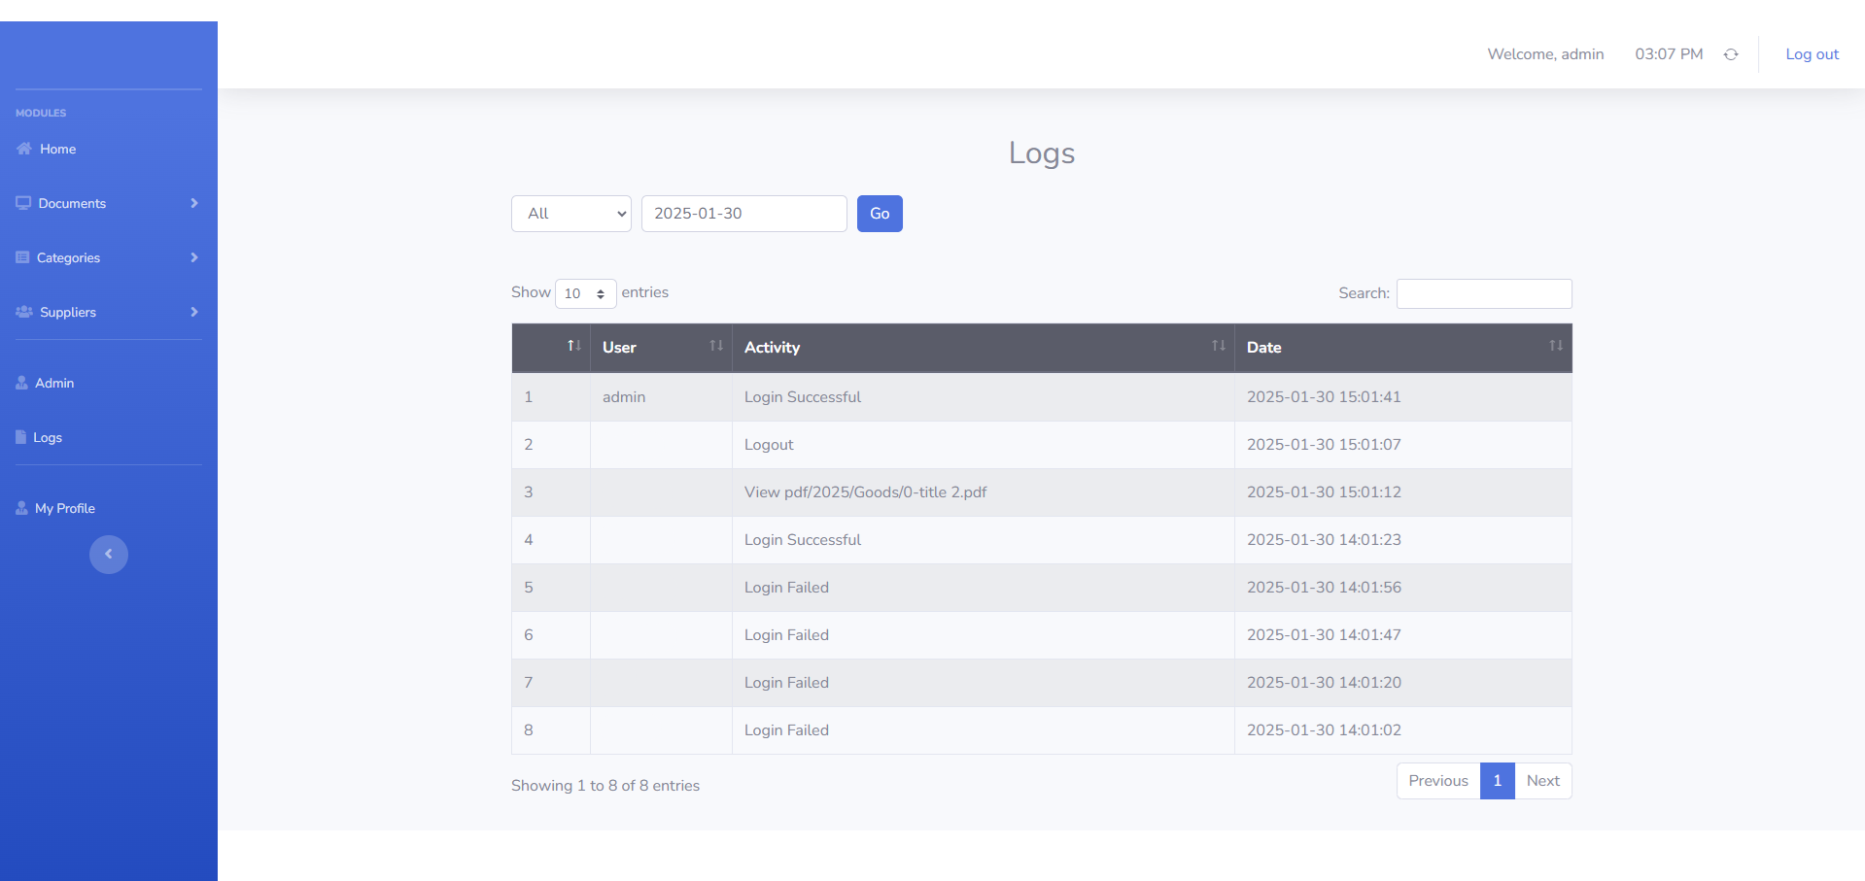The height and width of the screenshot is (881, 1865).
Task: Expand the Suppliers submenu chevron
Action: point(194,312)
